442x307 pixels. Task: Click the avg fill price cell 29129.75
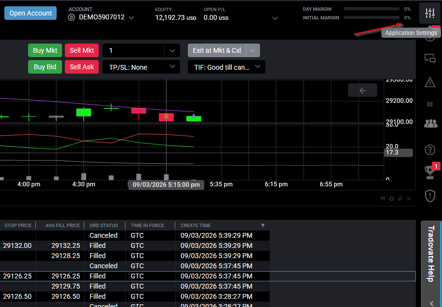click(66, 286)
